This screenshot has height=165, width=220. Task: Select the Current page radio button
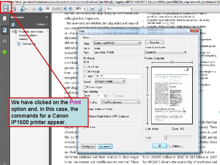pyautogui.click(x=85, y=71)
